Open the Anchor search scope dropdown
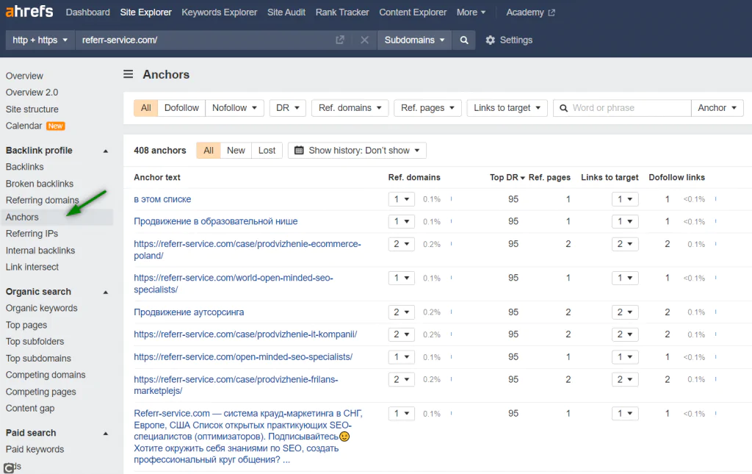This screenshot has height=474, width=752. pos(717,108)
